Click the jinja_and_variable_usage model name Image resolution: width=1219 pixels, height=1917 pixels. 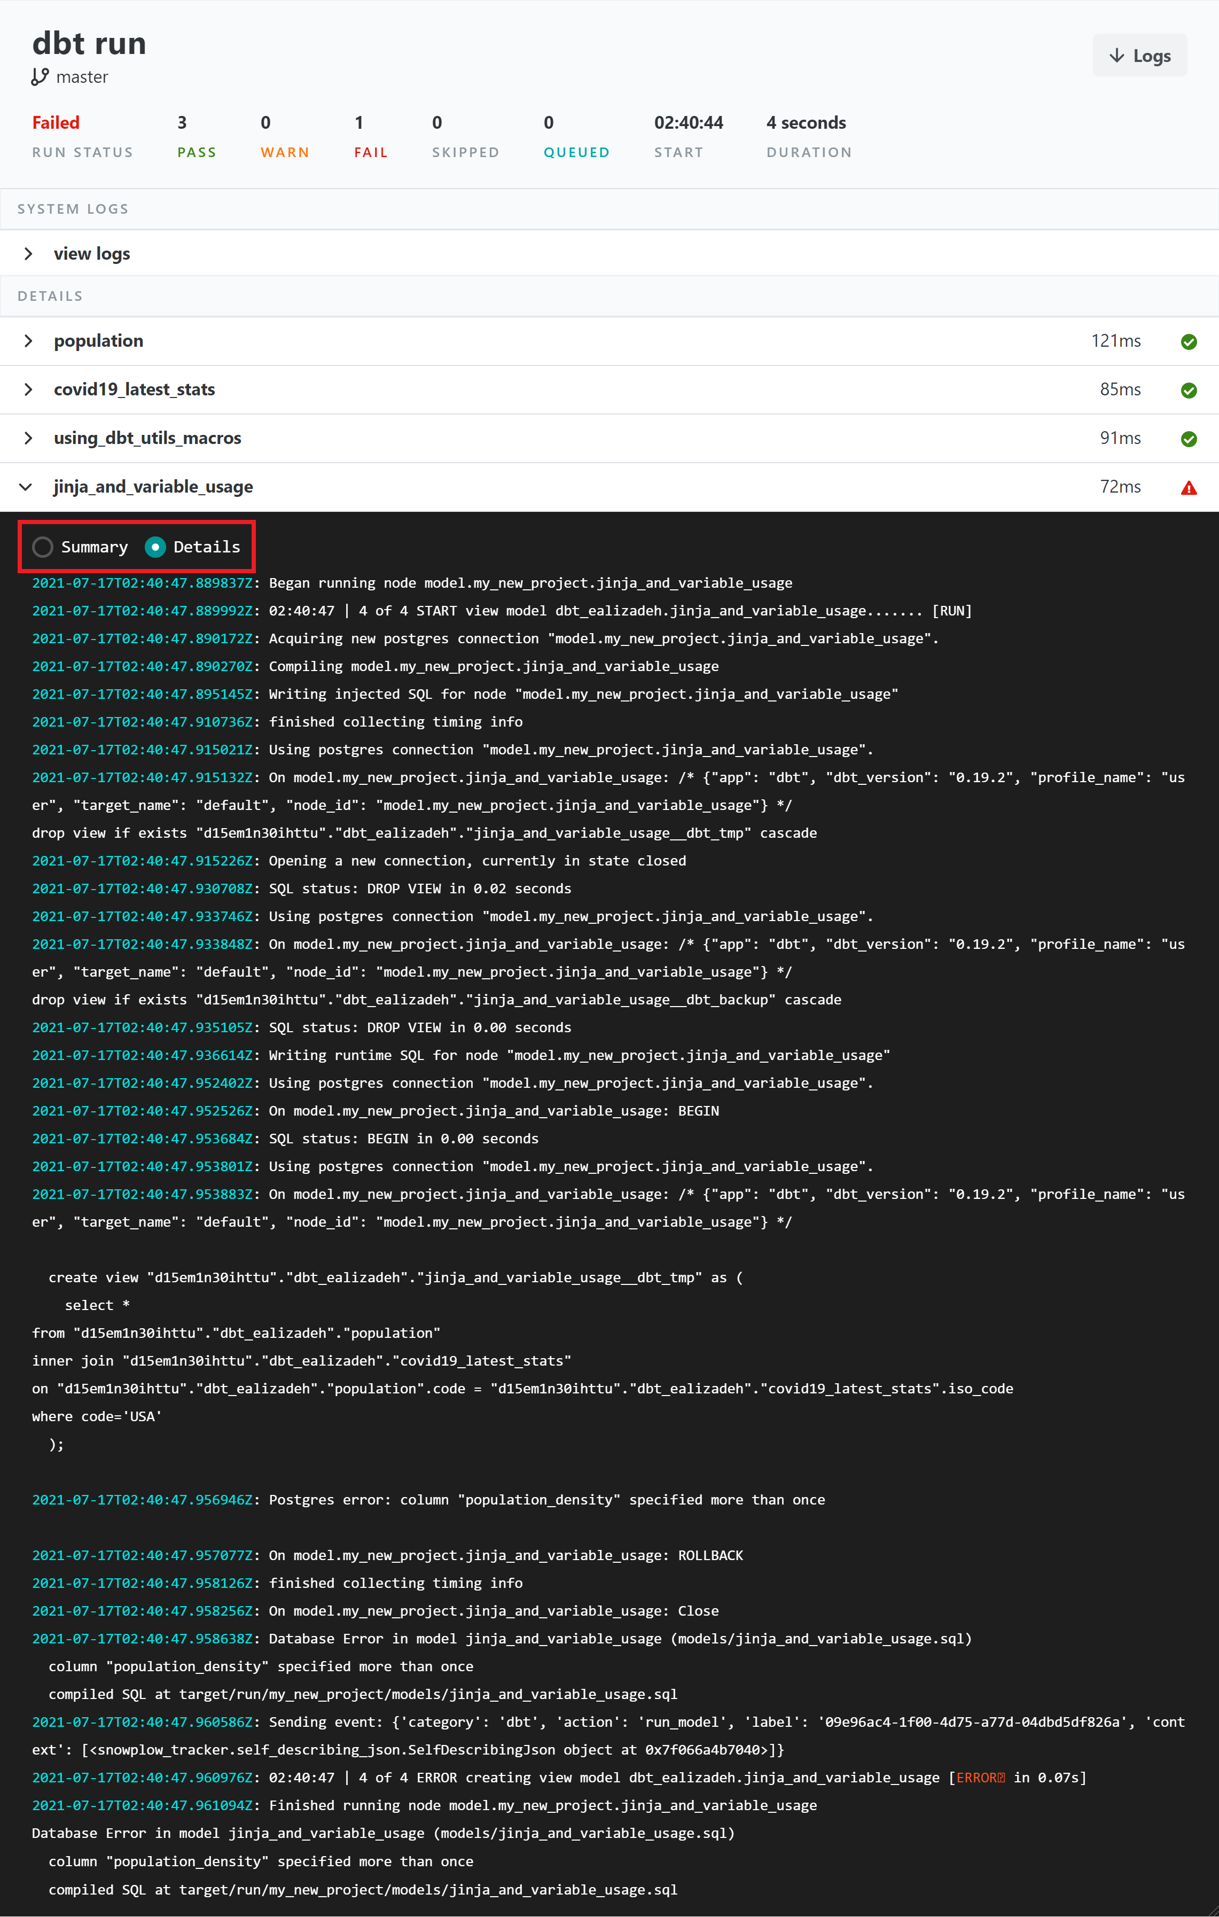pyautogui.click(x=153, y=486)
